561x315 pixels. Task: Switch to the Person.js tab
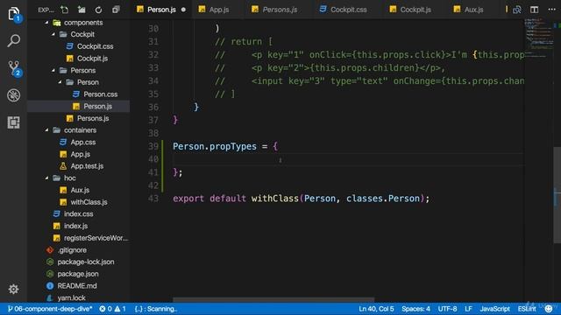click(161, 10)
